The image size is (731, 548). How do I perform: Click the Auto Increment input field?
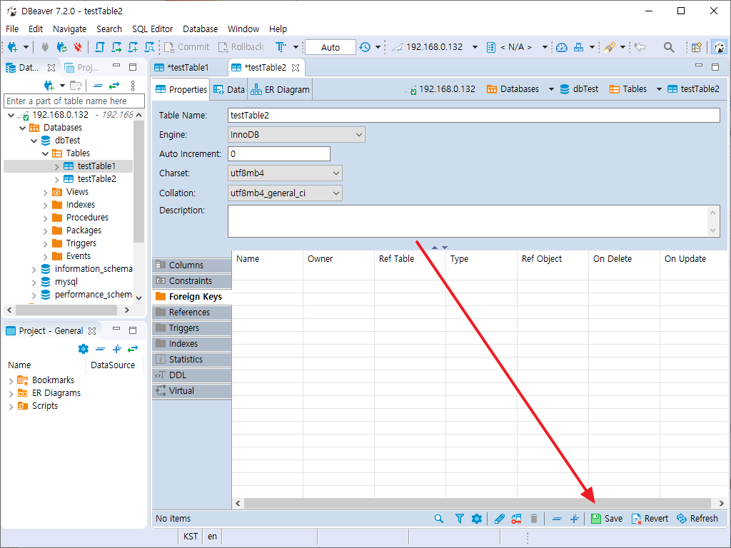279,154
